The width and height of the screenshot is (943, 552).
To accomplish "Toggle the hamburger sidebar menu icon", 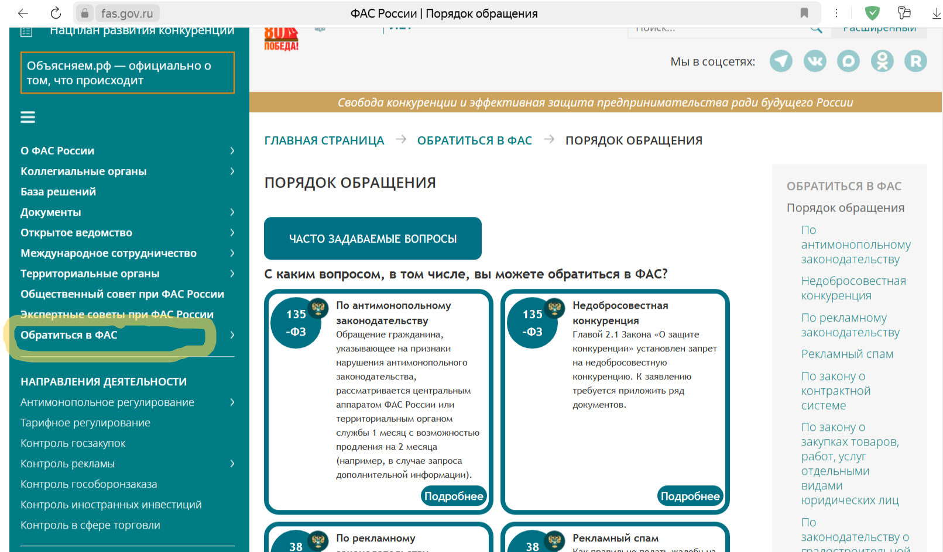I will (x=28, y=117).
